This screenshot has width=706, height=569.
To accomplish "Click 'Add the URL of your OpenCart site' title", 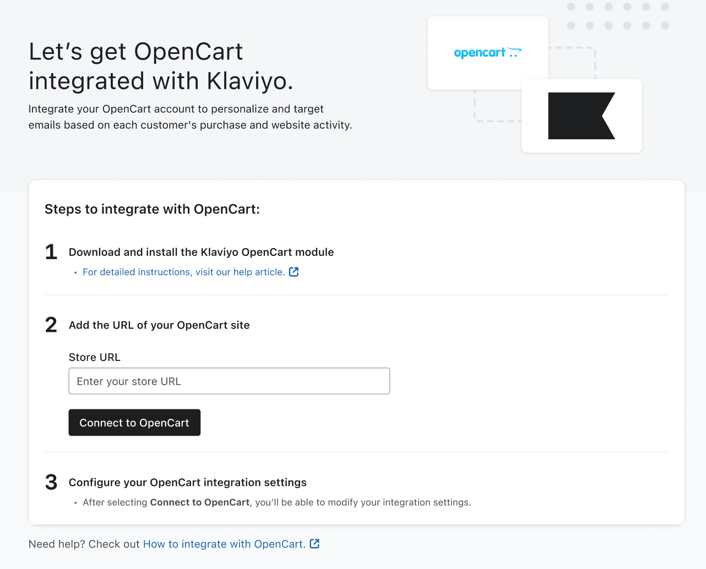I will [159, 325].
